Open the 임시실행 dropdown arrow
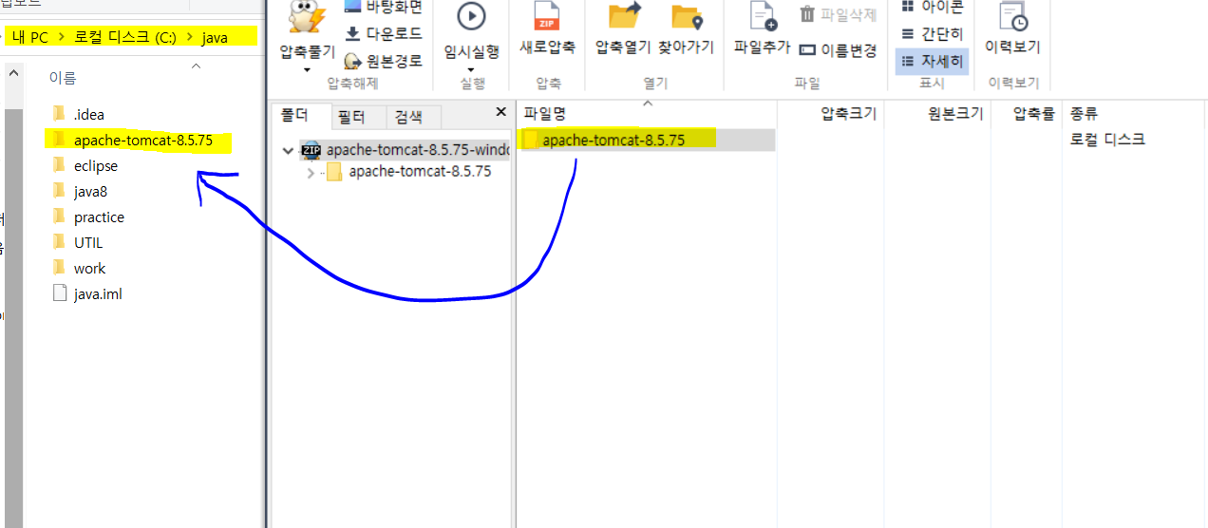 pyautogui.click(x=471, y=69)
